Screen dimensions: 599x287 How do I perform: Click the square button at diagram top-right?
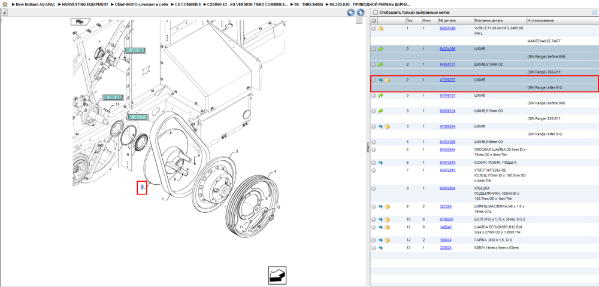[x=359, y=21]
